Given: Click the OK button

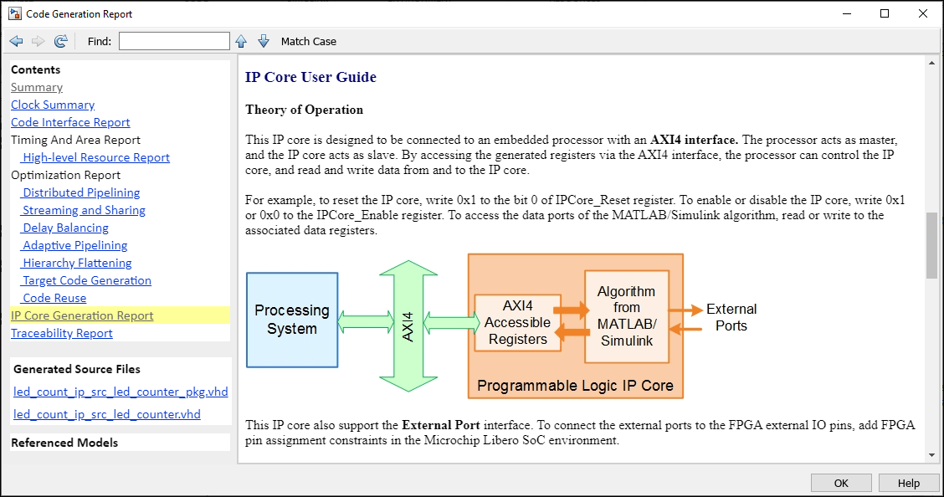Looking at the screenshot, I should point(840,482).
